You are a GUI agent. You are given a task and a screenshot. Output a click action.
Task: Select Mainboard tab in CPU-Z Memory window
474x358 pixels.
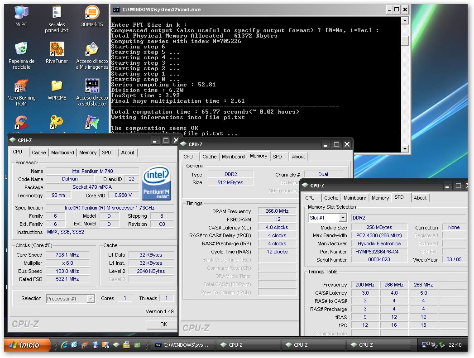point(233,157)
